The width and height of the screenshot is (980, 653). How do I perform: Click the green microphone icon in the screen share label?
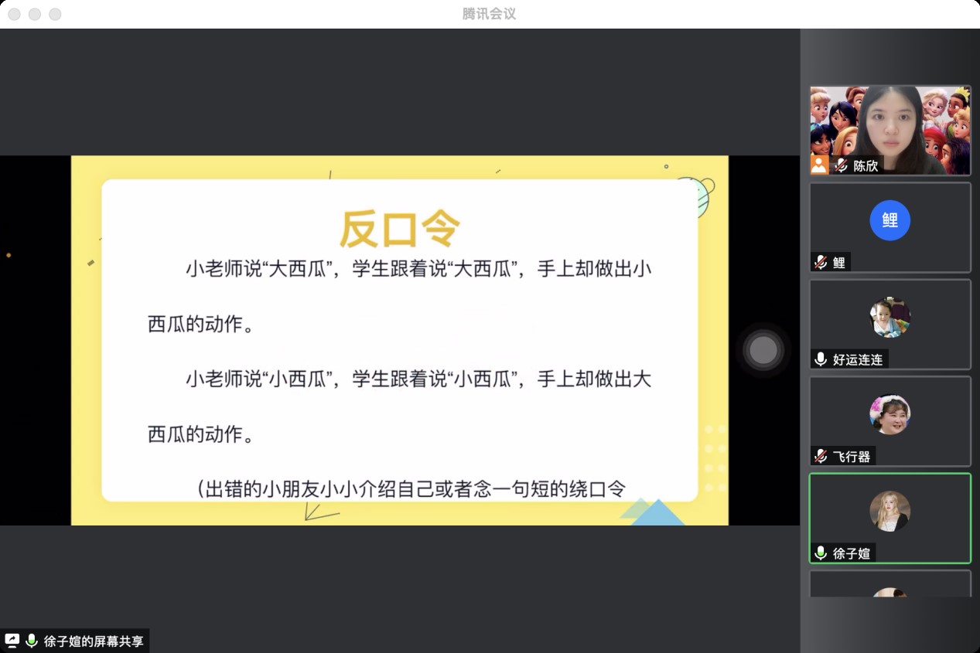32,641
